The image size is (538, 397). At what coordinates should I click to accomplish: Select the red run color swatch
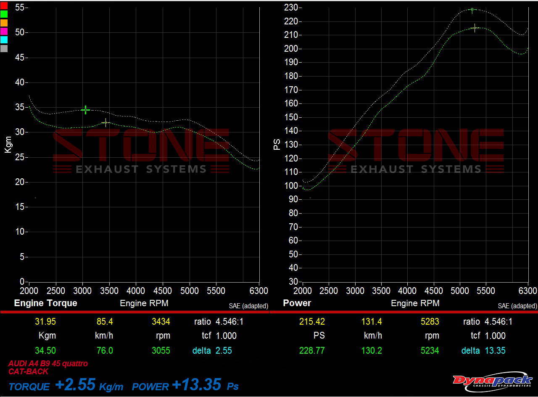[4, 5]
